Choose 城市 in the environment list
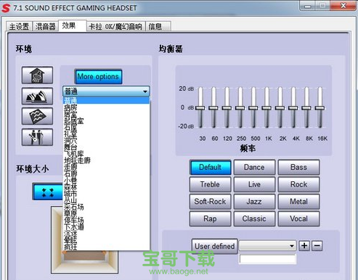Screen dimensions: 358x280 [x=106, y=194]
